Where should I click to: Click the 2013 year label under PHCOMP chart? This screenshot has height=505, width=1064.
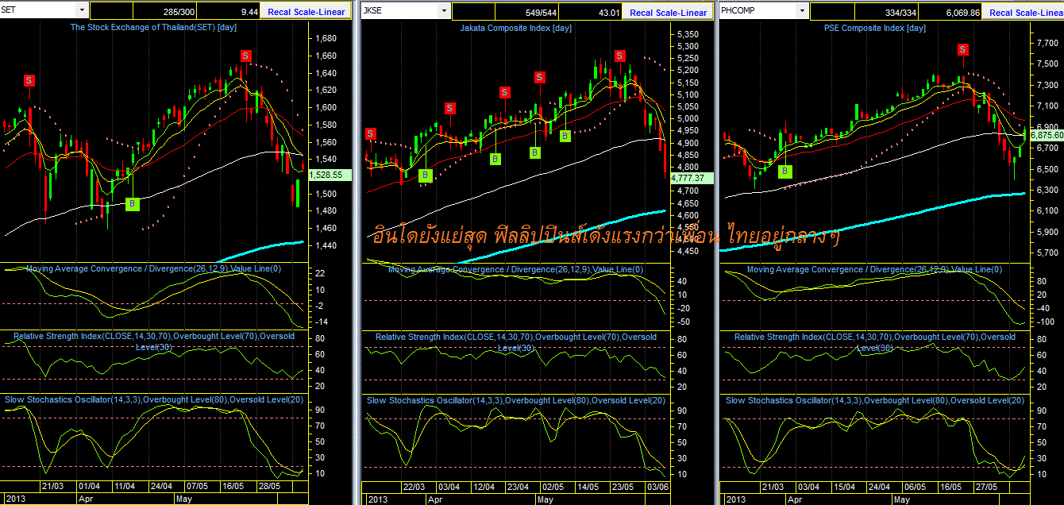tap(735, 501)
